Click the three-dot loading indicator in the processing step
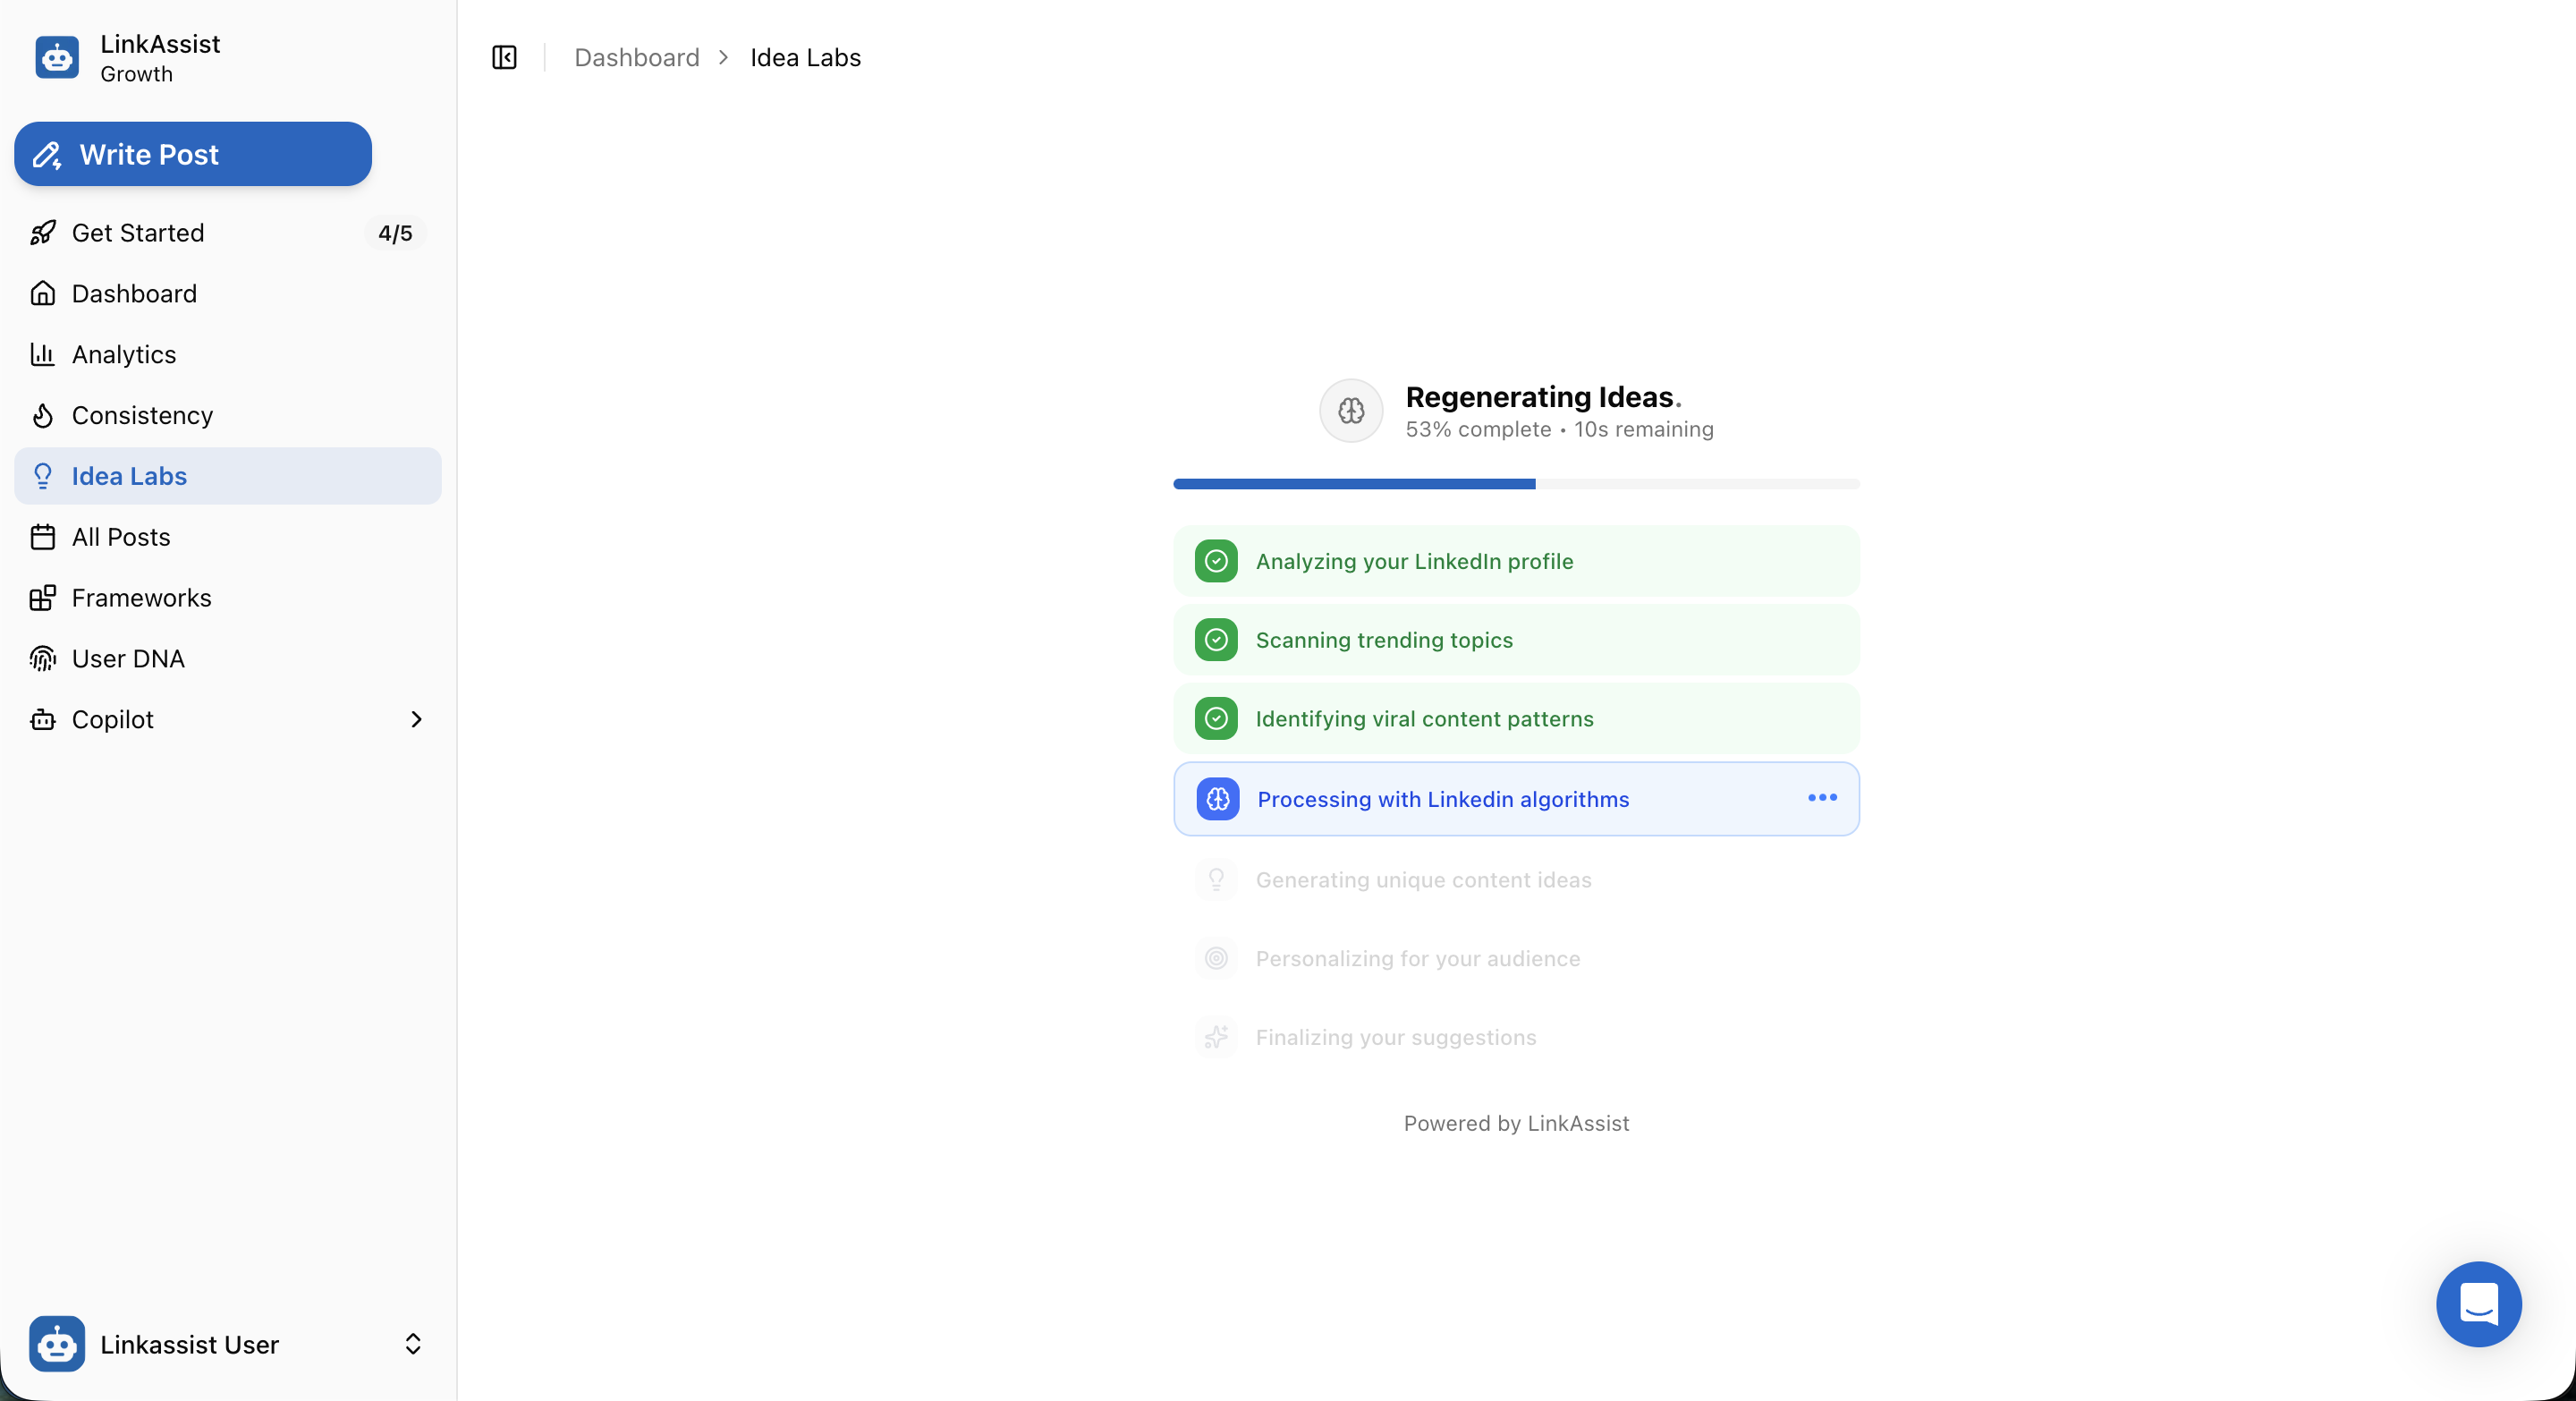The image size is (2576, 1401). pos(1822,798)
